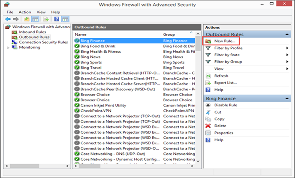Click the rules list vertical scrollbar thumb
The width and height of the screenshot is (295, 178).
pos(198,44)
